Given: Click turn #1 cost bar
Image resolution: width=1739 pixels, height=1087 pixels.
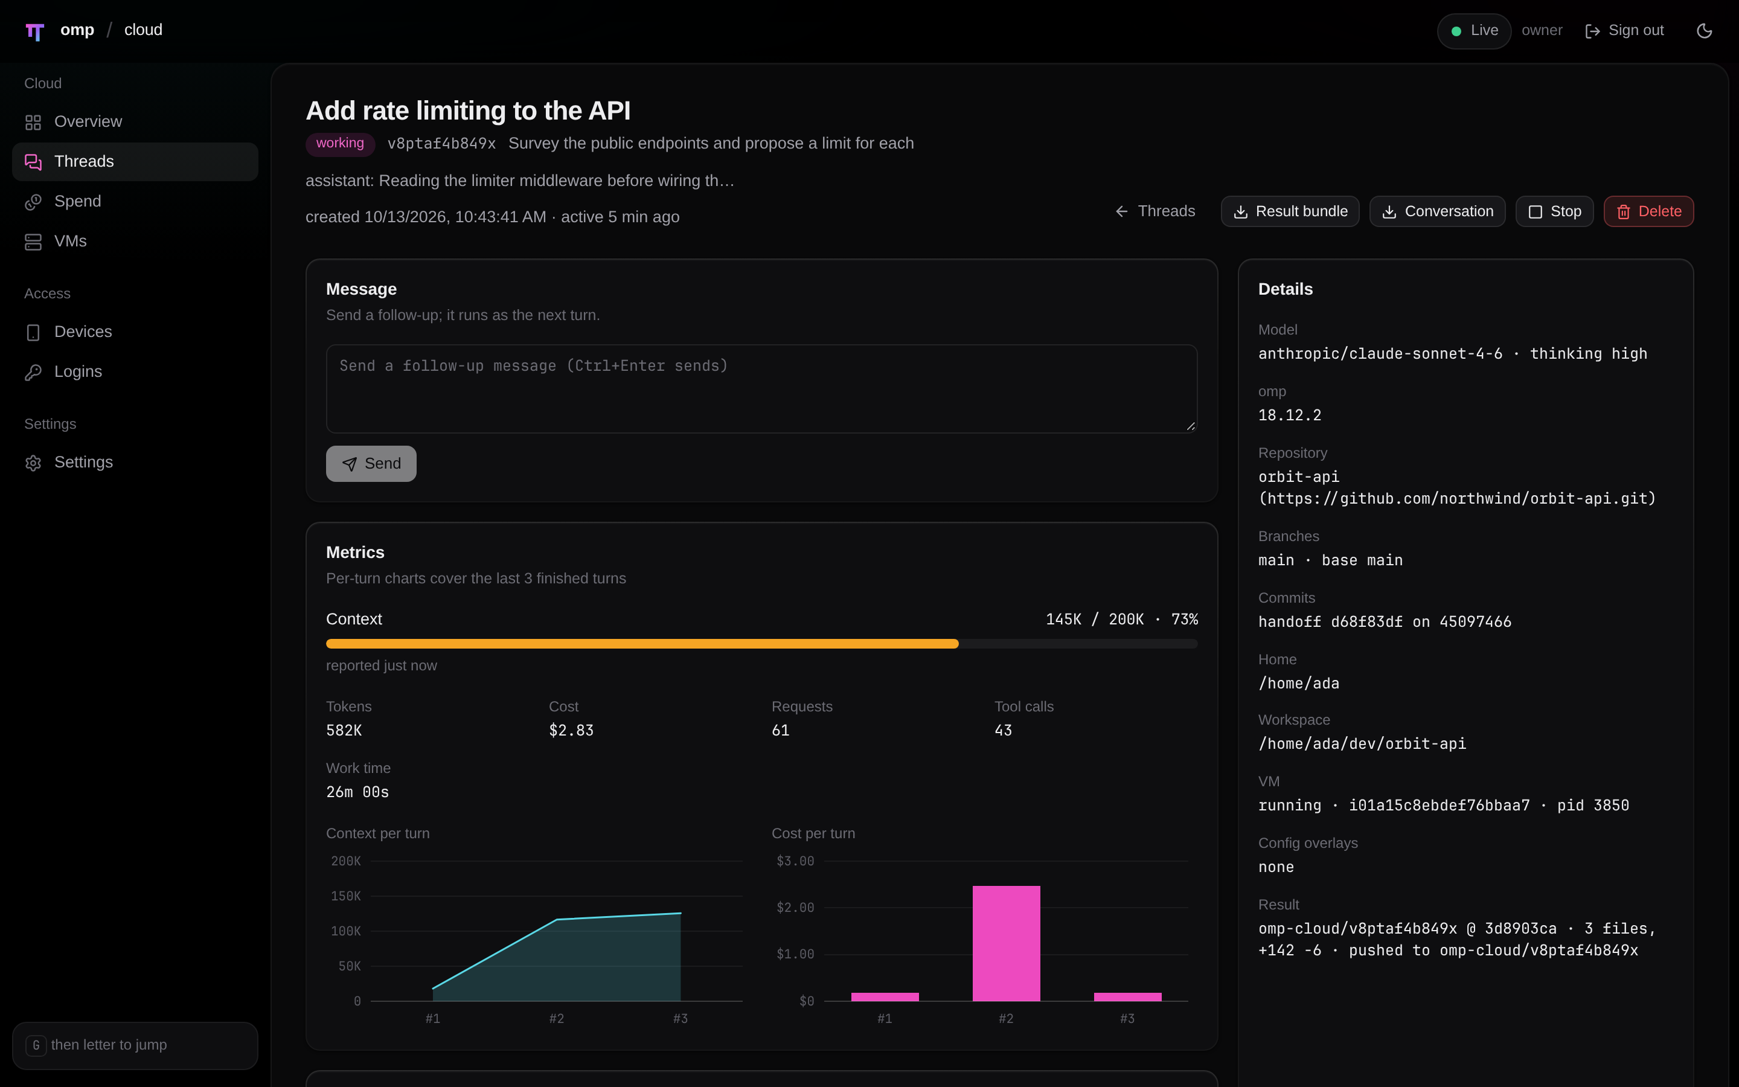Looking at the screenshot, I should [x=885, y=996].
